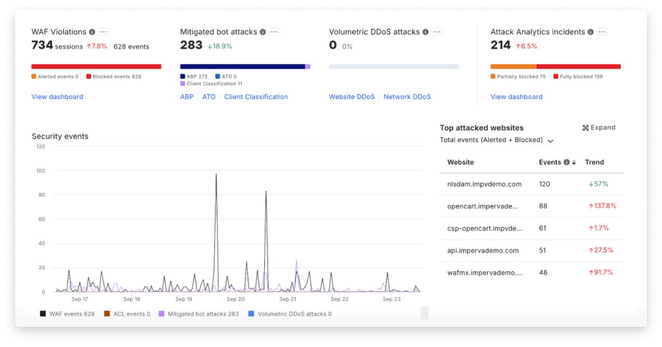Open Mitigated bot attacks more options menu
Screen dimensions: 662x347
tap(275, 32)
